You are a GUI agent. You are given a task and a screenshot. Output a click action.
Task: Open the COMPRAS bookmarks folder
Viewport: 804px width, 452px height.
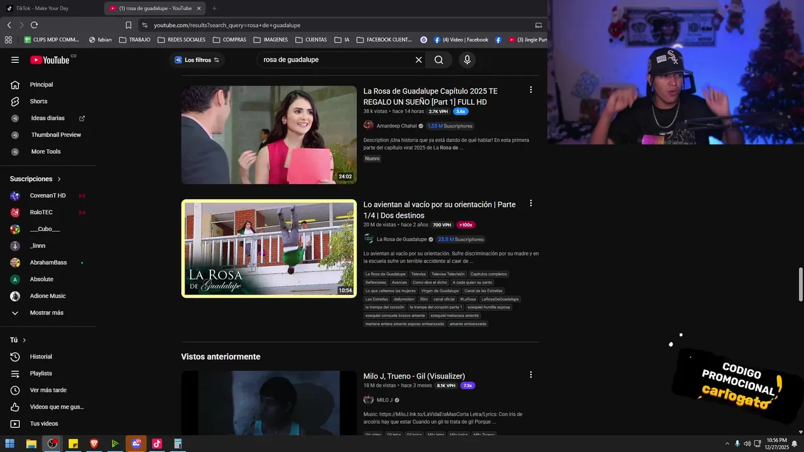coord(229,40)
